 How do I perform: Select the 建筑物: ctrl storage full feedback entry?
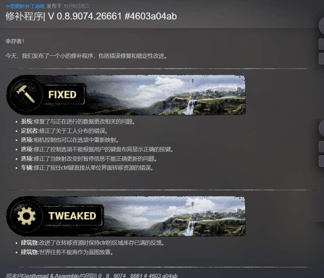tap(92, 243)
